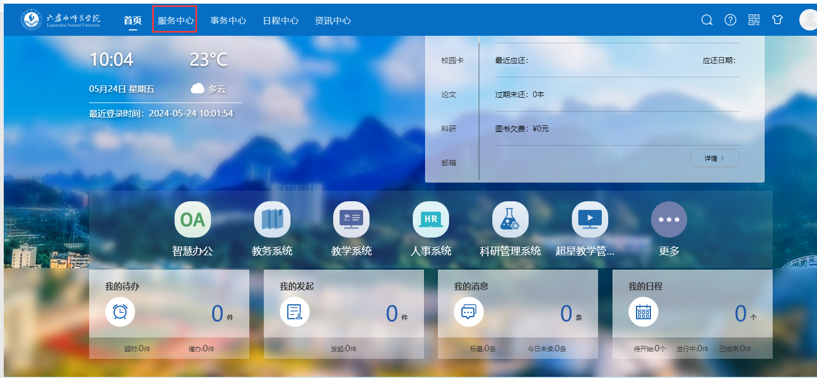Open the 教务系统 app icon
817x378 pixels.
click(272, 219)
